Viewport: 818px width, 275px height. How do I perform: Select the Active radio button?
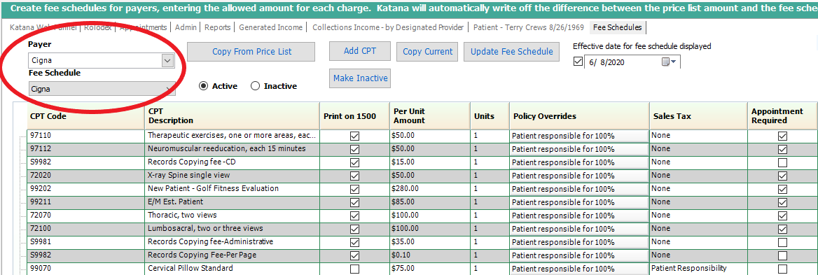point(204,87)
